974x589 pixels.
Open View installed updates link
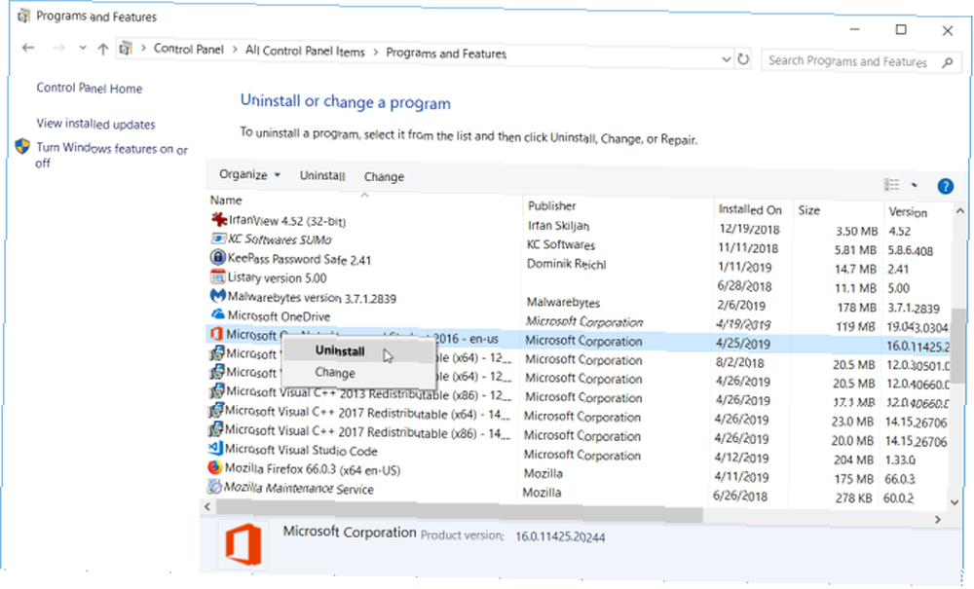point(95,124)
